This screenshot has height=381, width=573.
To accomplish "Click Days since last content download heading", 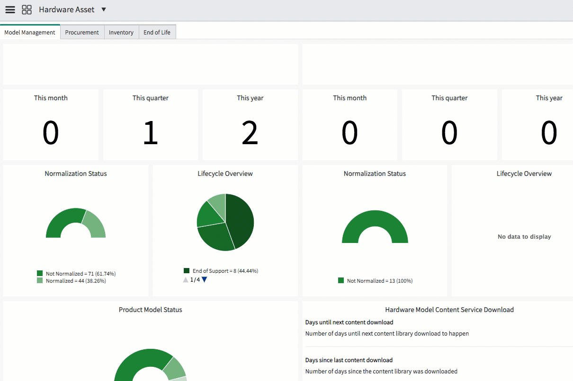I will [349, 360].
